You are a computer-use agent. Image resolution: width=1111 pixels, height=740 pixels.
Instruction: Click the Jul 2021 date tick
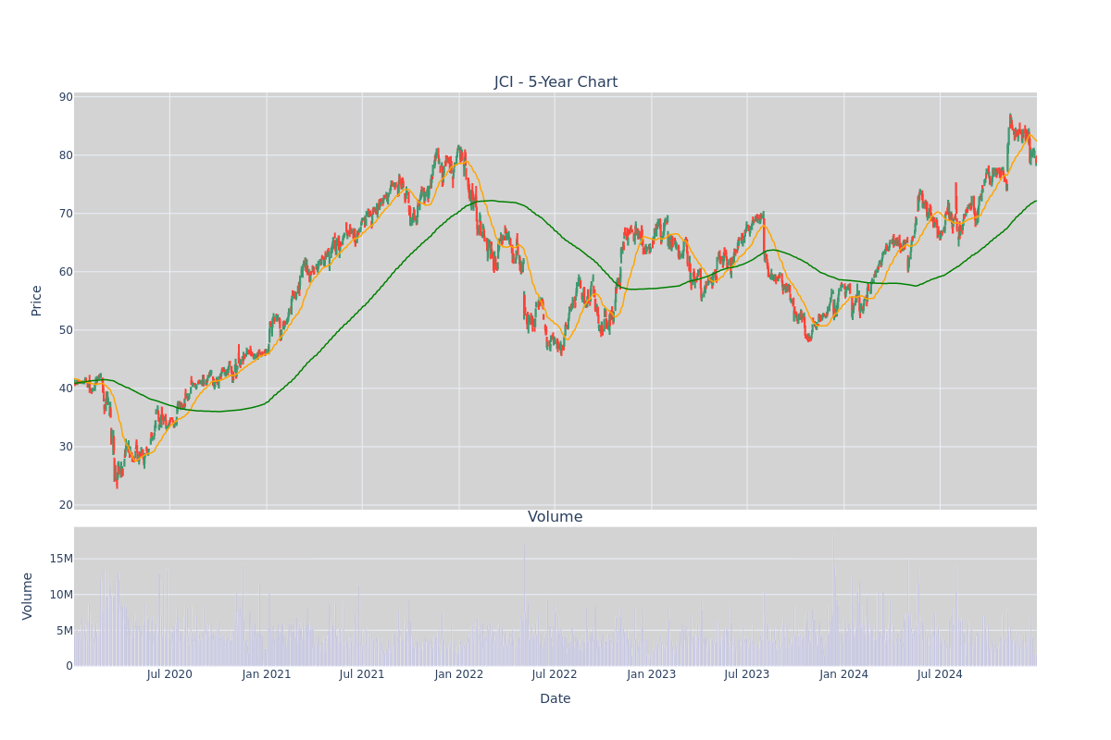click(362, 674)
